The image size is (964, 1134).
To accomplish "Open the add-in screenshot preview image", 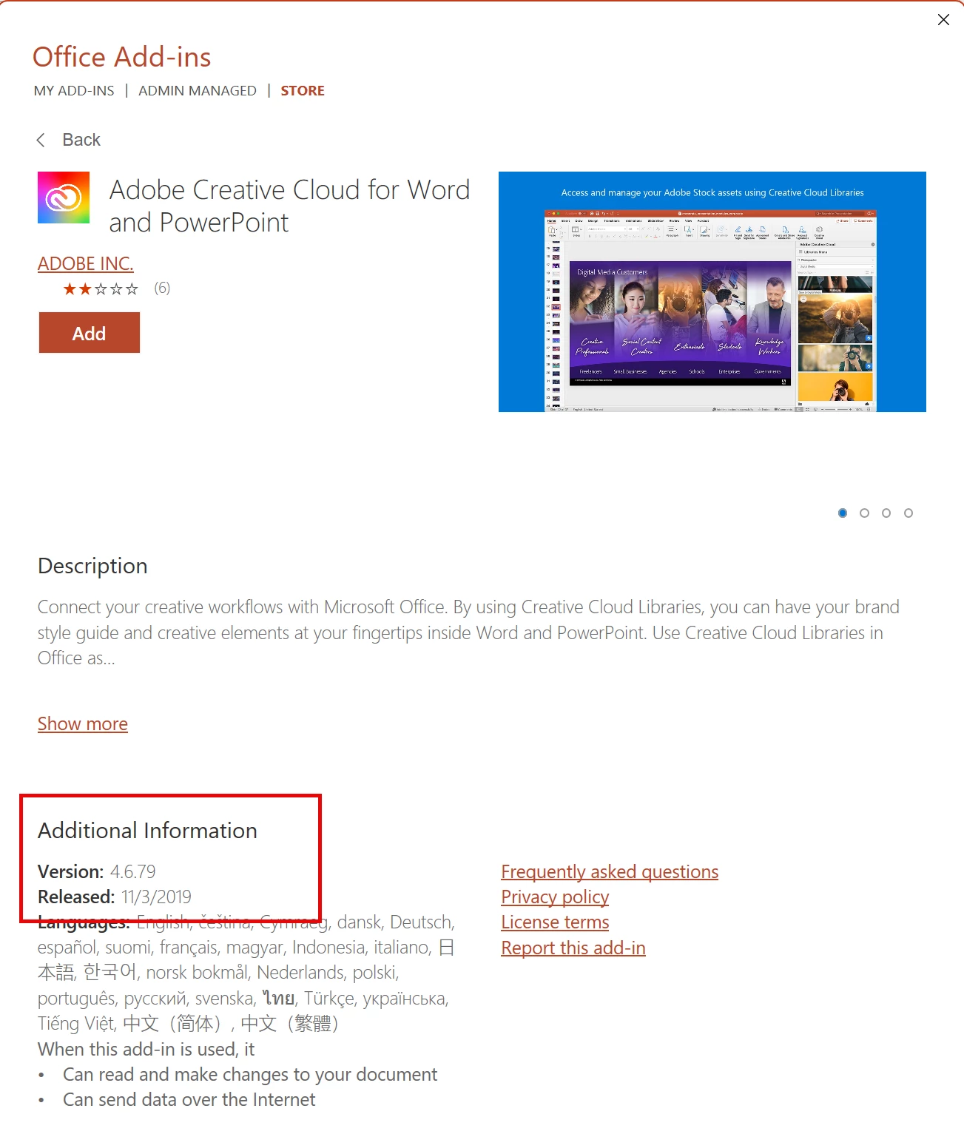I will (x=712, y=291).
